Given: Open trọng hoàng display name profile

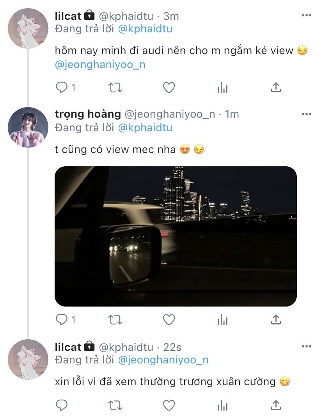Looking at the screenshot, I should tap(88, 114).
